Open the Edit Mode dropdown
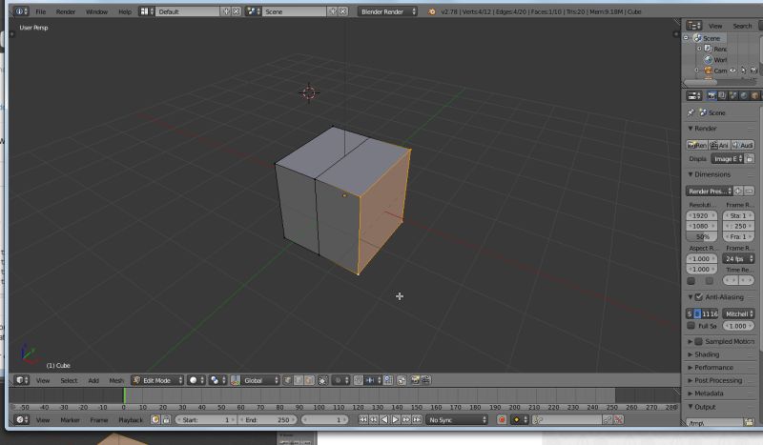Image resolution: width=763 pixels, height=445 pixels. tap(157, 380)
